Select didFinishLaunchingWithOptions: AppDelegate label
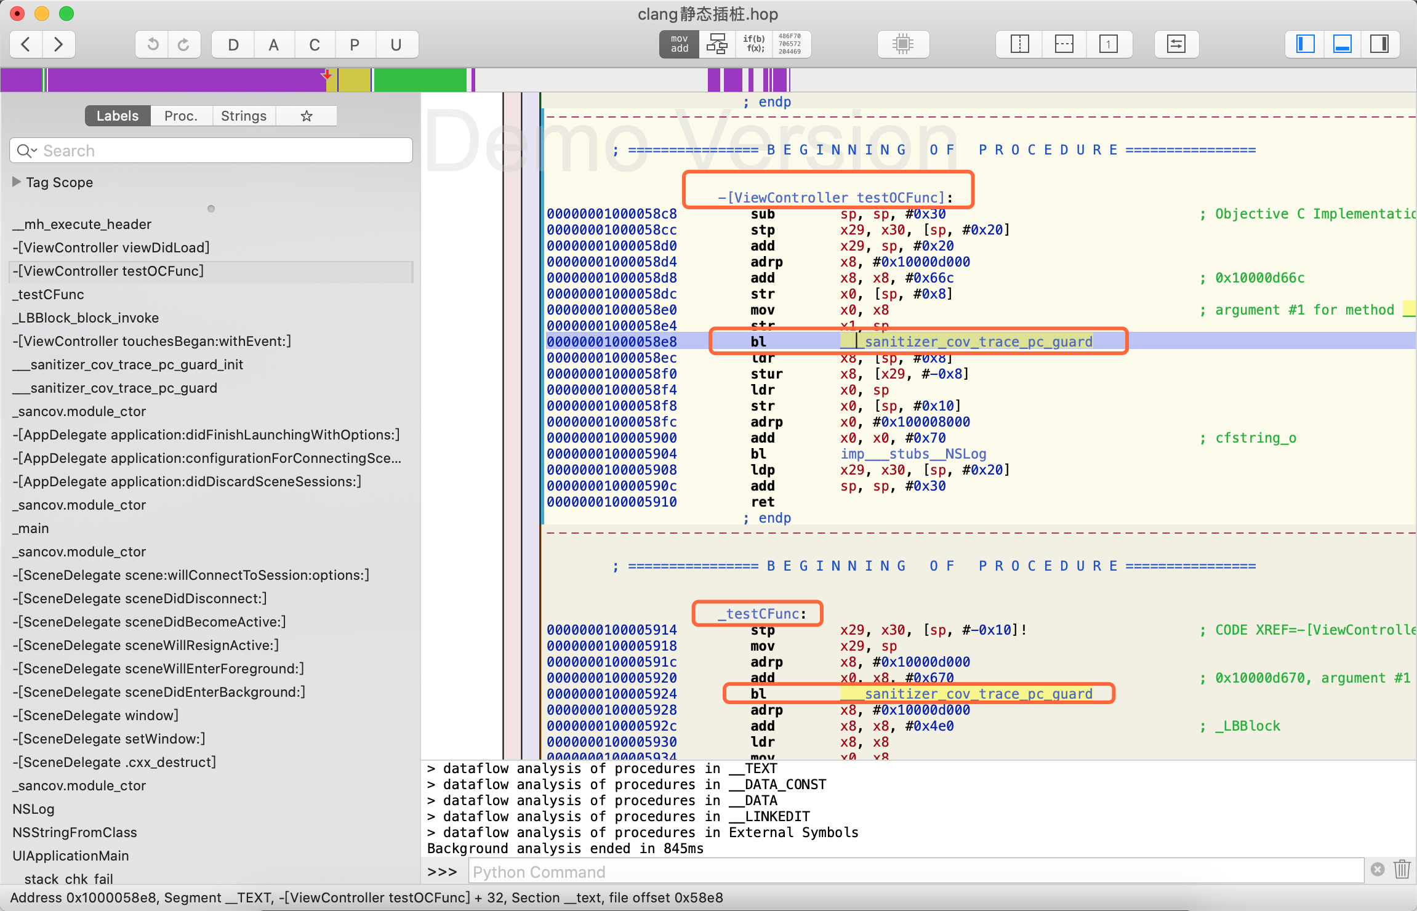The height and width of the screenshot is (911, 1417). [x=206, y=435]
